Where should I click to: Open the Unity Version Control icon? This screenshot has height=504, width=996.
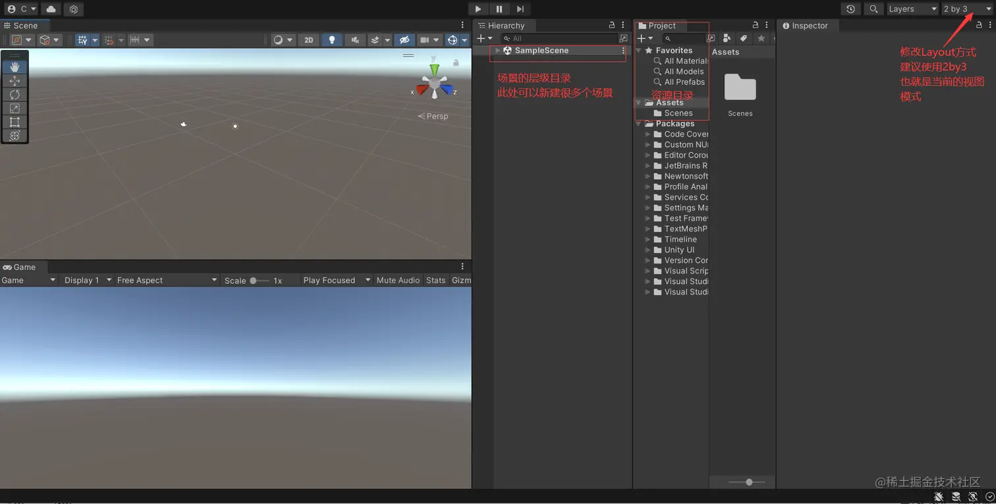[74, 9]
